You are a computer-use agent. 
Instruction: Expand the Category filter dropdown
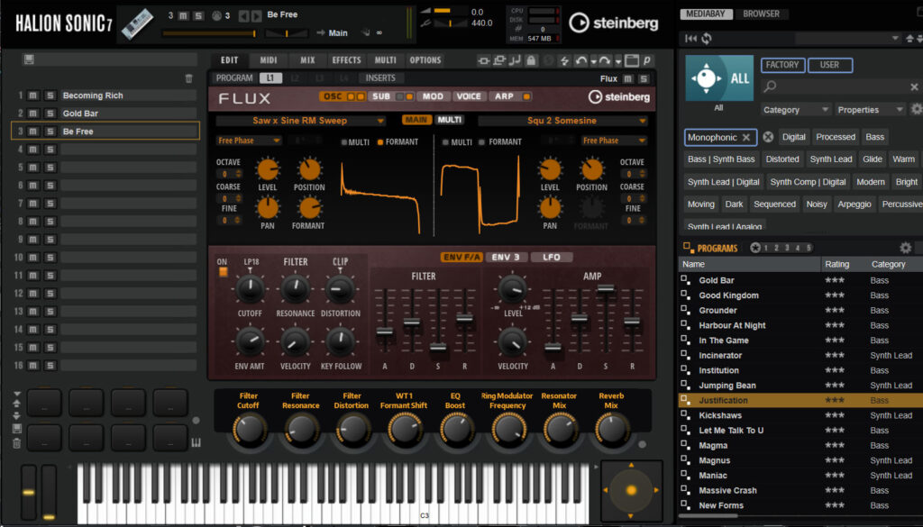(796, 110)
